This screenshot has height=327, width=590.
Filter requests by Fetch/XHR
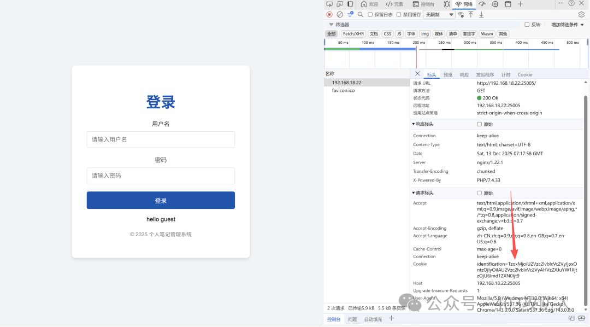click(353, 34)
